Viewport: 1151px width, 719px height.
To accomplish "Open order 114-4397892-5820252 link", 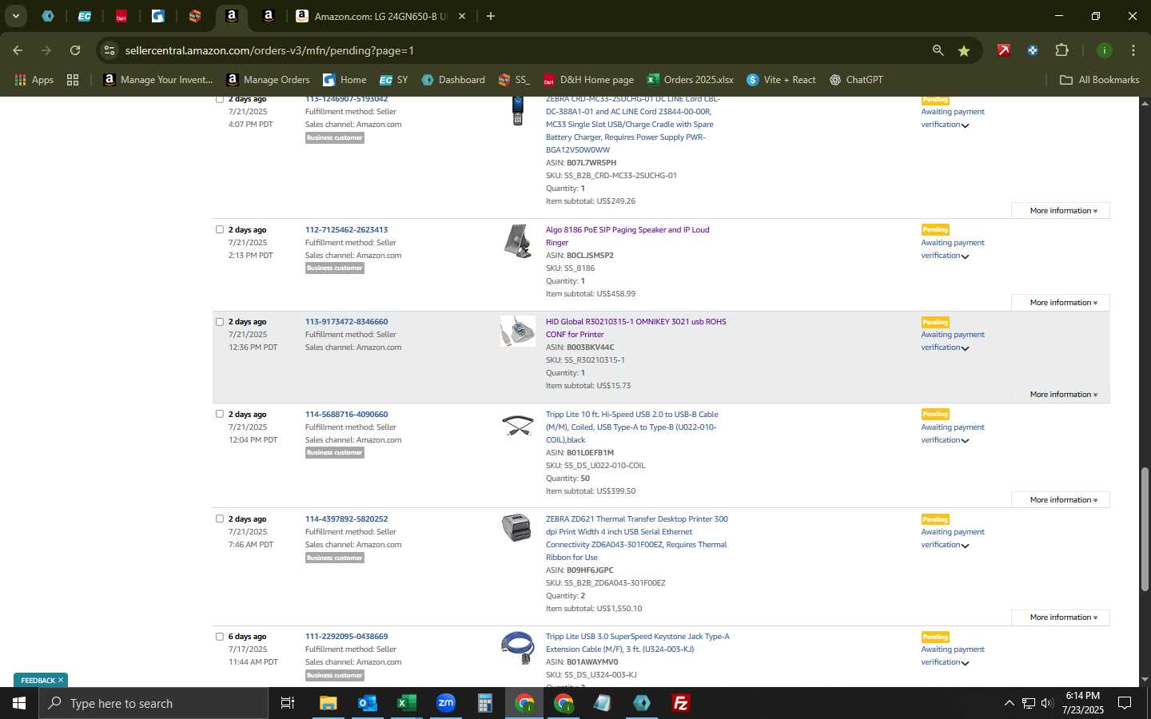I will point(346,518).
